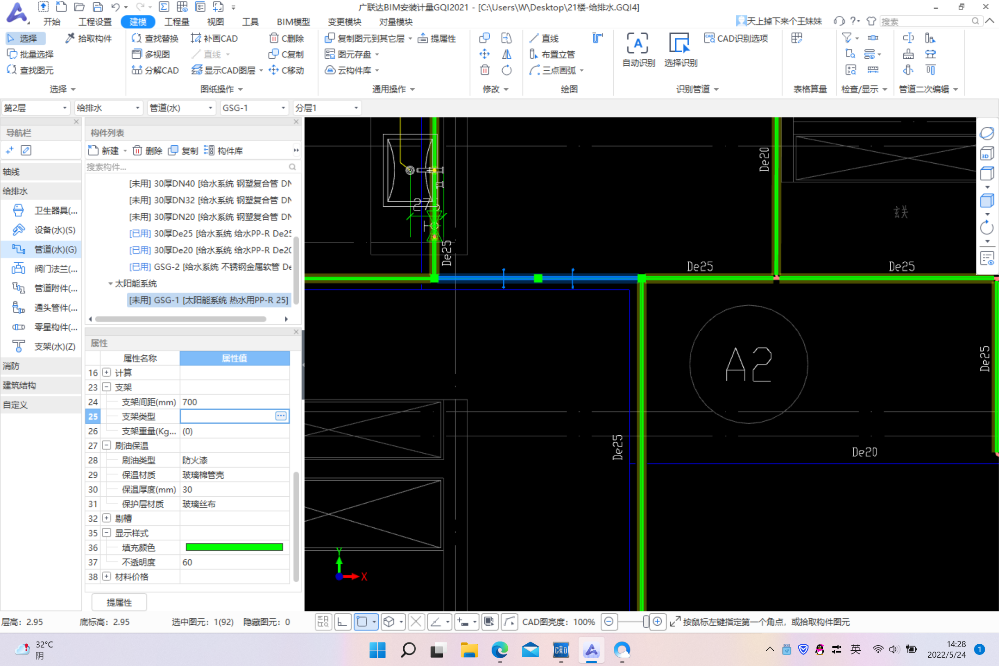Click the mirror icon in 修改 group

point(507,54)
